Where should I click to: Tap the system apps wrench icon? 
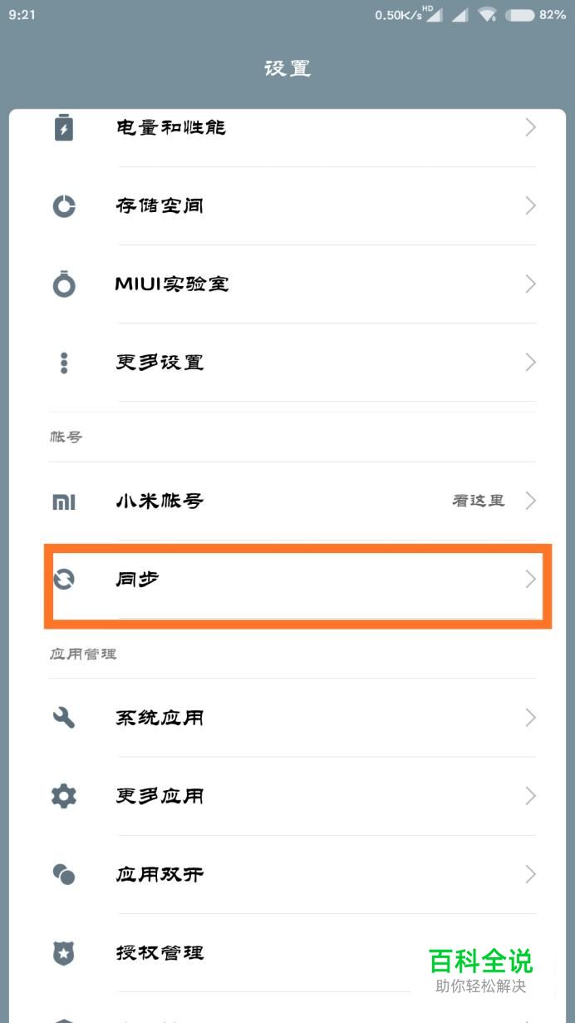[x=64, y=718]
